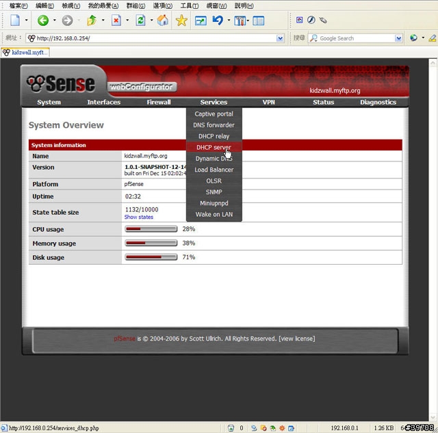
Task: Follow the Show states link
Action: pyautogui.click(x=139, y=217)
